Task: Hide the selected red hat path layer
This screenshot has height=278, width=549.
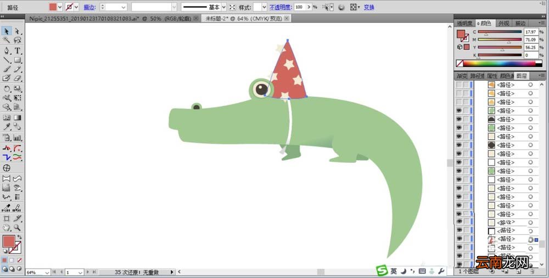Action: (459, 239)
